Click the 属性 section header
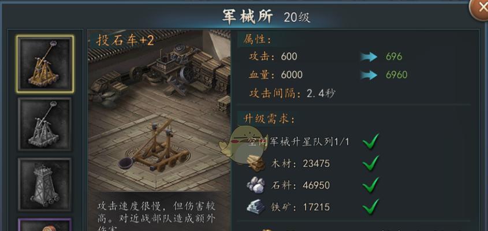 coord(257,39)
